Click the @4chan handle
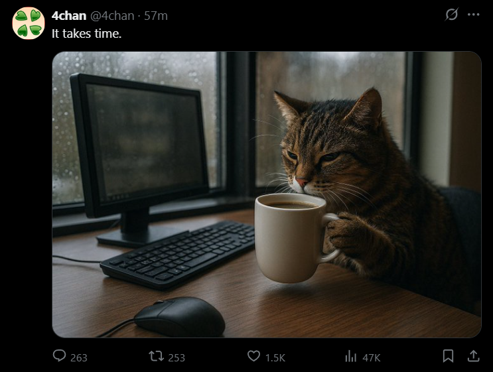This screenshot has width=493, height=372. point(112,15)
